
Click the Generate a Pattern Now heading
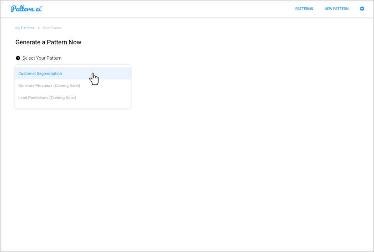(48, 42)
